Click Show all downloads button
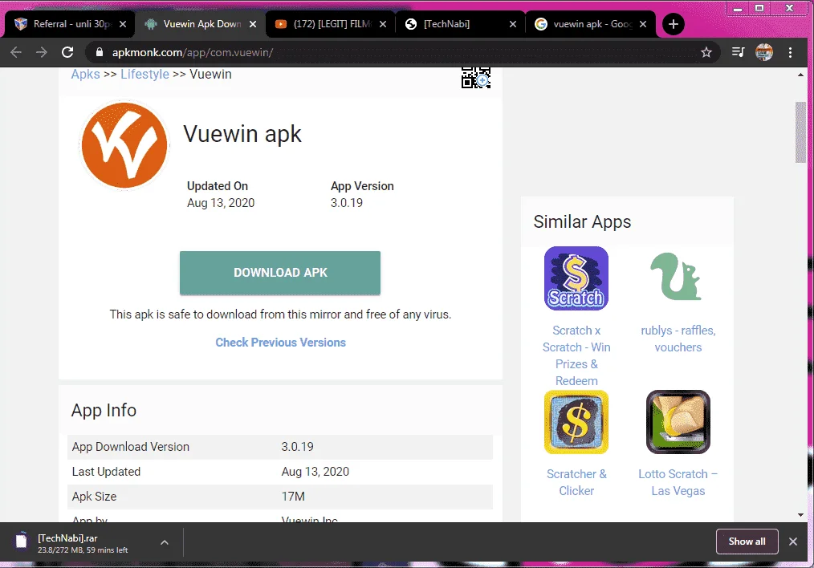 coord(747,542)
